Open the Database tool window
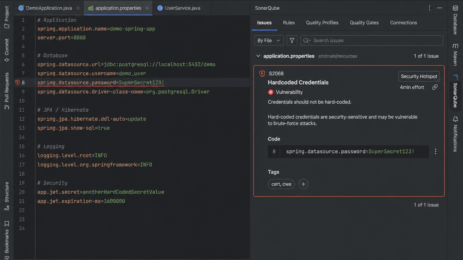Screen dimensions: 463x260 (x=455, y=20)
